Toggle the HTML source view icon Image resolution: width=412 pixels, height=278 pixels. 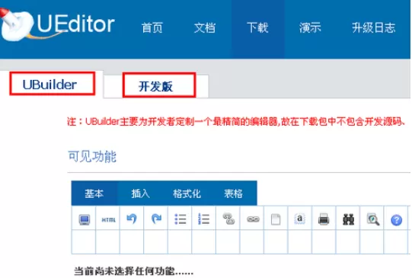tap(108, 219)
